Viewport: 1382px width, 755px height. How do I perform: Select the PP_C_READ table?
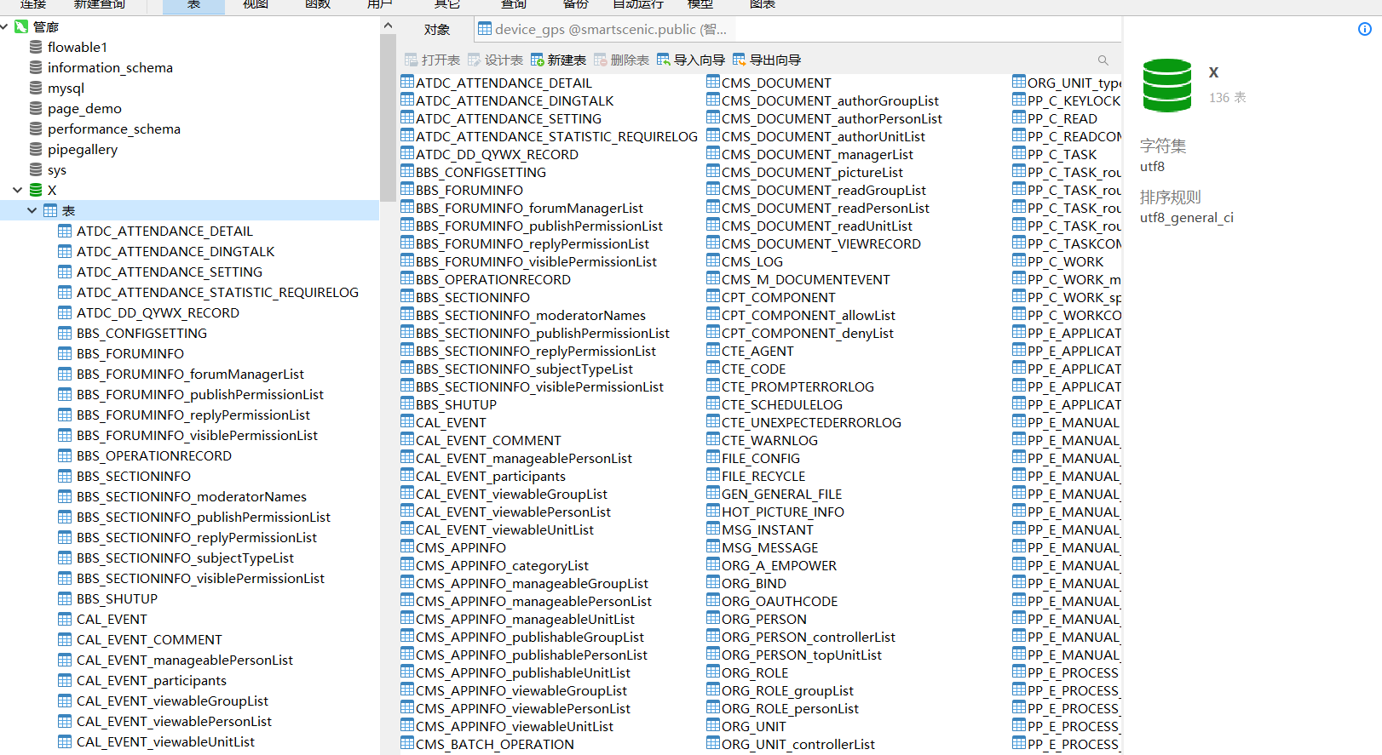pos(1062,118)
